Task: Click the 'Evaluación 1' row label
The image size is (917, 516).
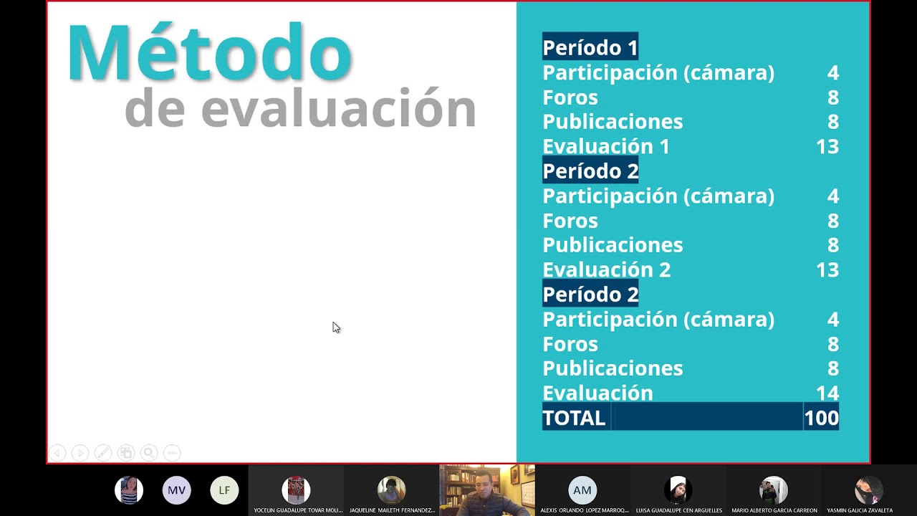Action: pos(606,146)
